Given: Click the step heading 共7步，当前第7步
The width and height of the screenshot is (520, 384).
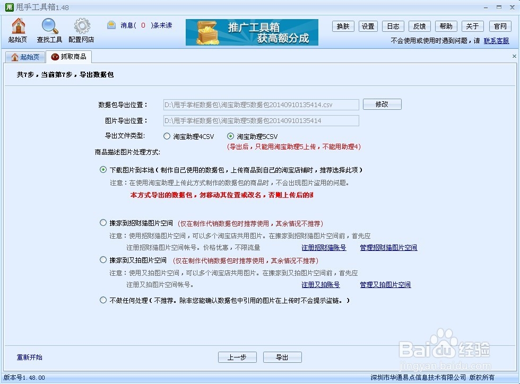Looking at the screenshot, I should 65,75.
